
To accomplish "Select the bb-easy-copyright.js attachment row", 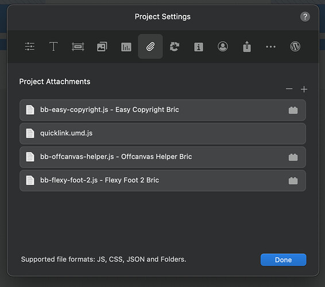I will click(x=162, y=110).
